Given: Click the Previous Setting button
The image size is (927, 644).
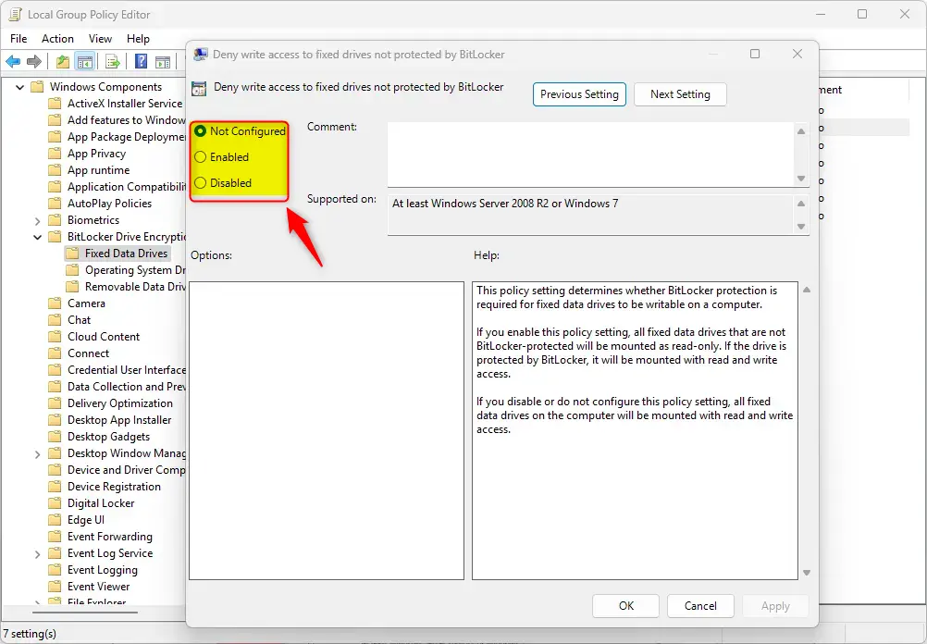Looking at the screenshot, I should click(579, 94).
